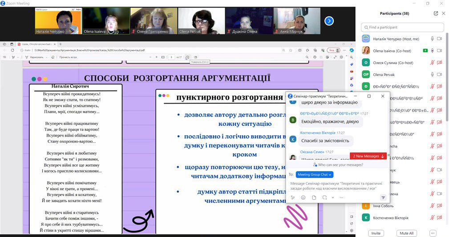
Task: Unmute Костюченко Вікторія in participants list
Action: click(433, 218)
